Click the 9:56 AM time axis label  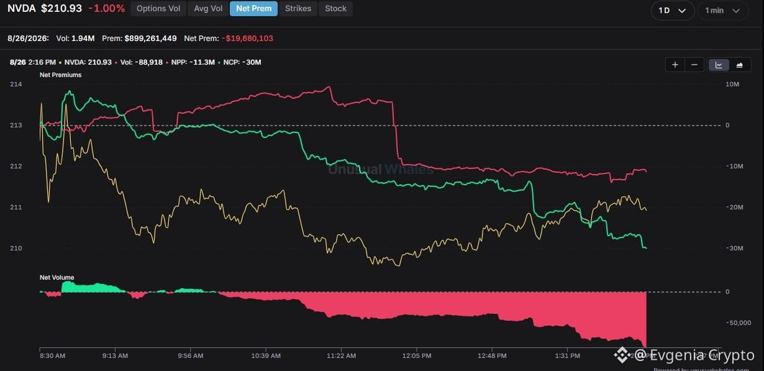click(190, 356)
